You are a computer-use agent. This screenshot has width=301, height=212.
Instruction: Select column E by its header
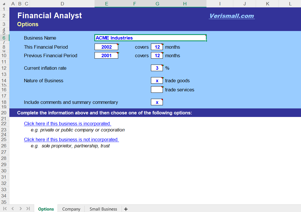107,4
